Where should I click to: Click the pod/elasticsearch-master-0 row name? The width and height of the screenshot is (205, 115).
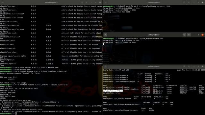click(x=116, y=76)
